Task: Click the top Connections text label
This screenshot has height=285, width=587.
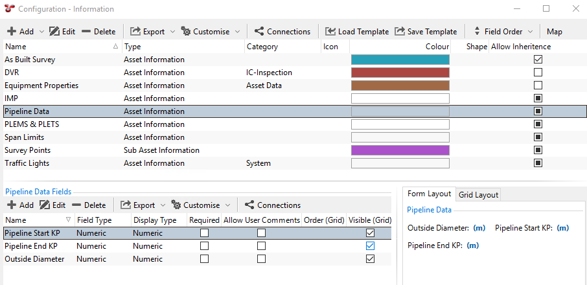Action: point(288,32)
